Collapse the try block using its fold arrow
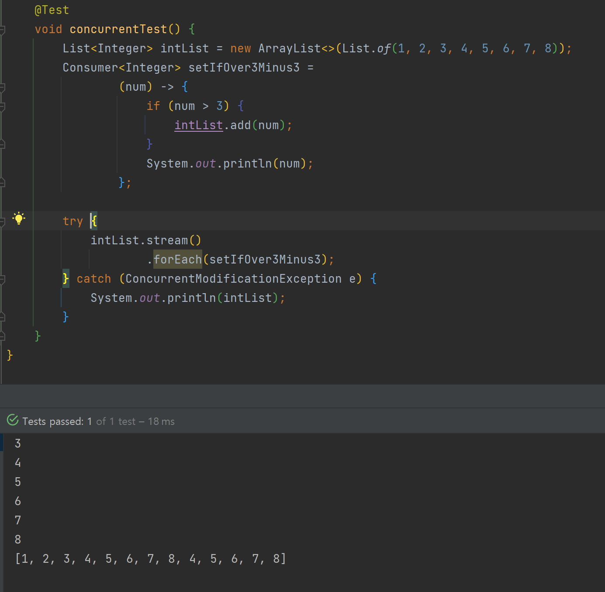The image size is (605, 592). tap(3, 221)
